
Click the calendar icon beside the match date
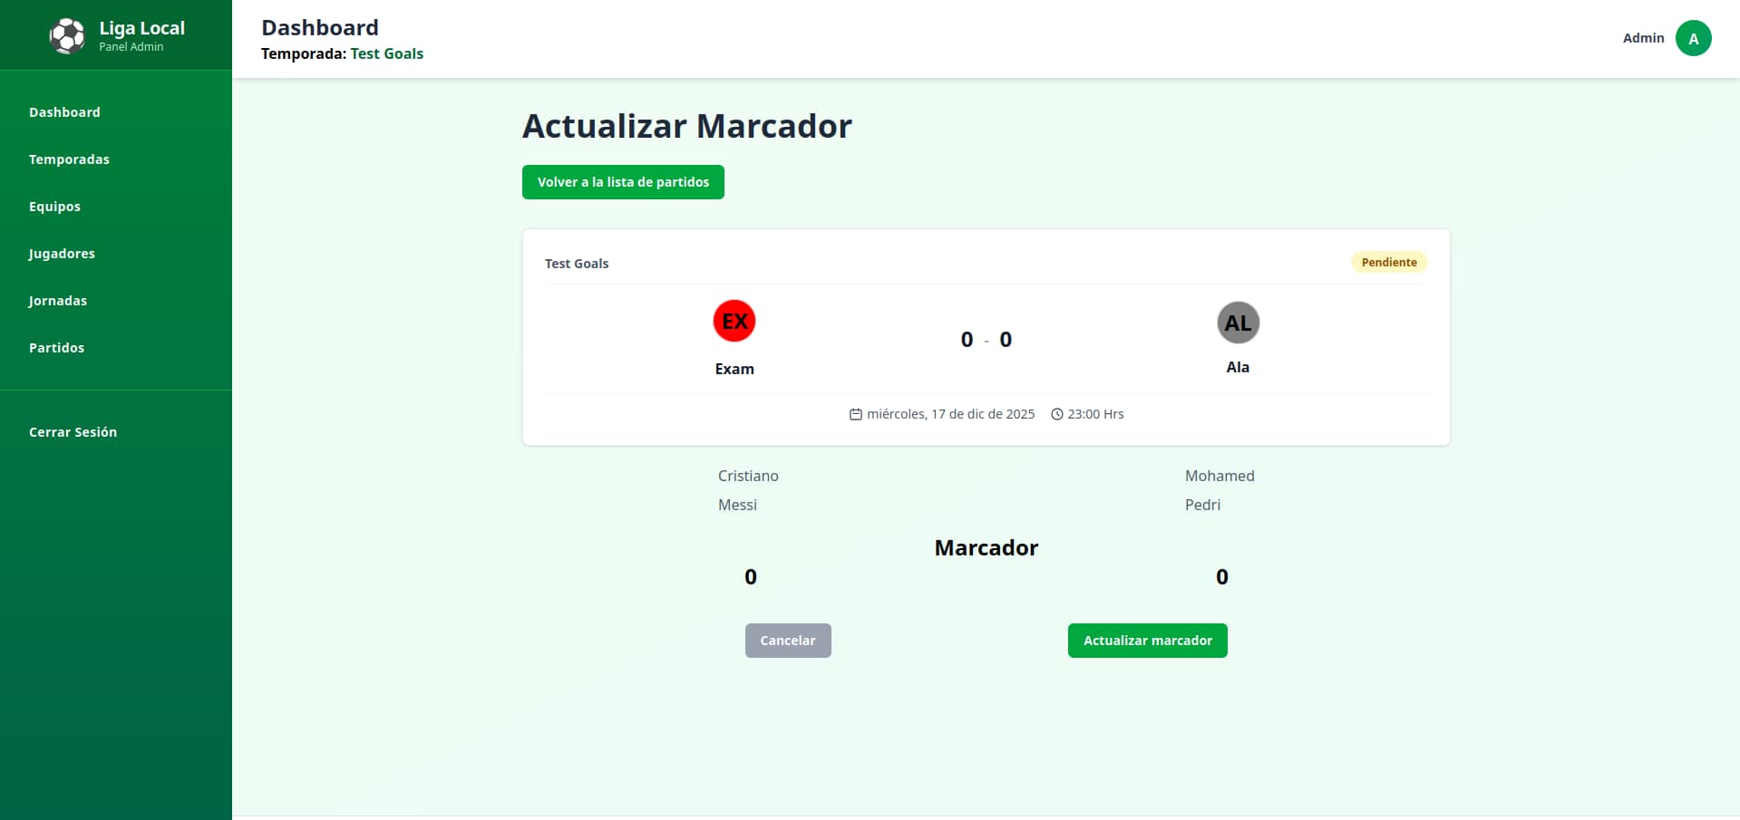tap(855, 414)
